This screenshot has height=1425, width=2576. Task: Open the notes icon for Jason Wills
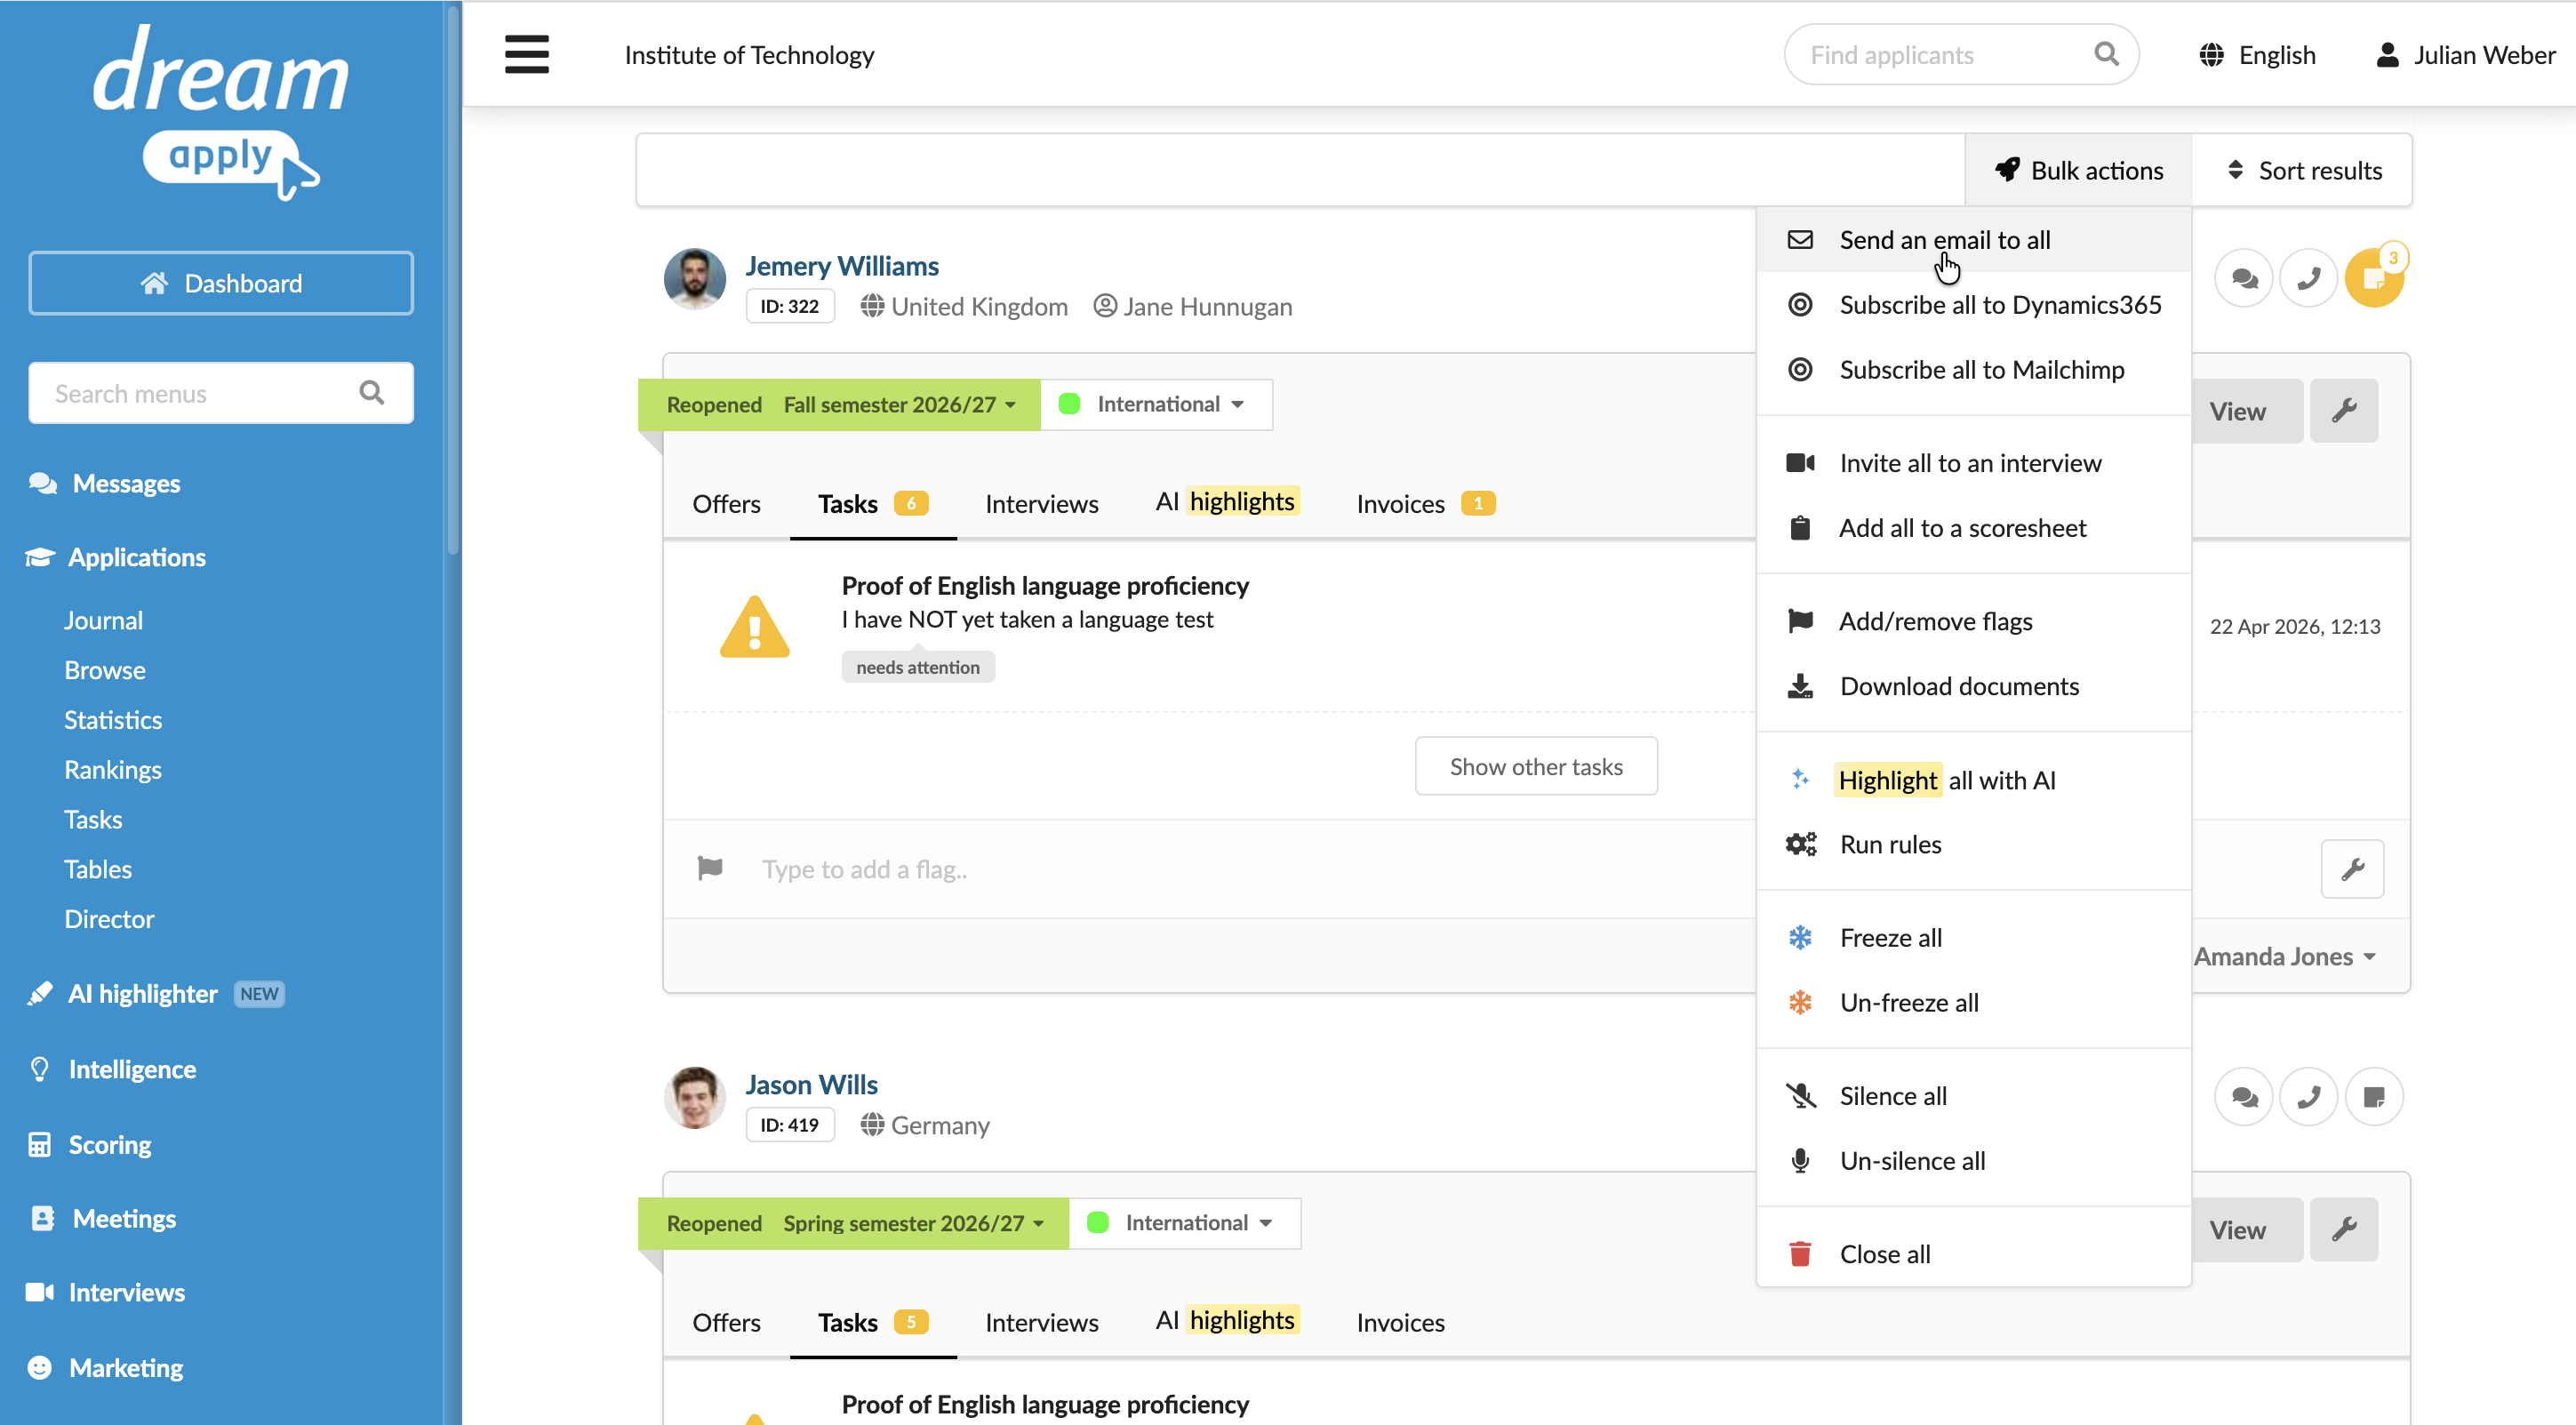pyautogui.click(x=2374, y=1097)
